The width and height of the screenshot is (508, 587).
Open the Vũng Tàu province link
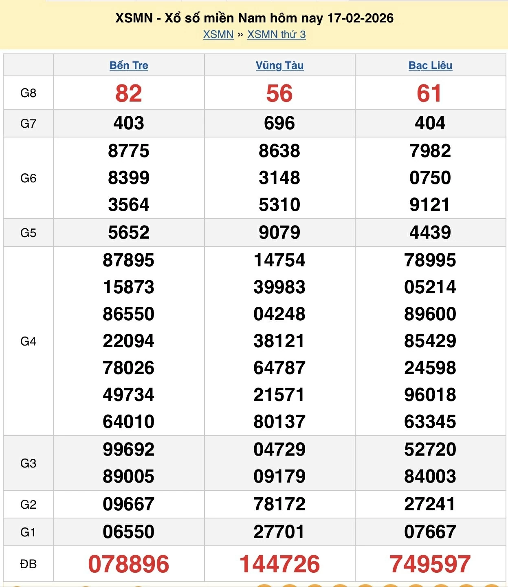279,65
